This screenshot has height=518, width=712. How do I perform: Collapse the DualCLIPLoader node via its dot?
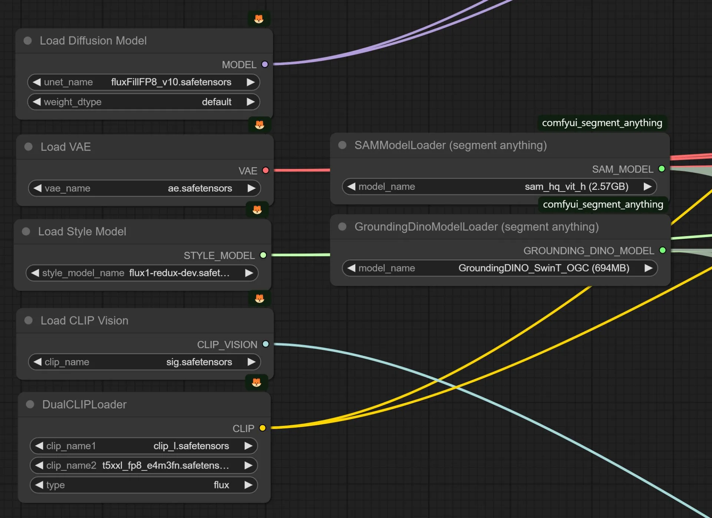tap(30, 405)
